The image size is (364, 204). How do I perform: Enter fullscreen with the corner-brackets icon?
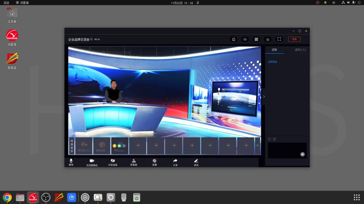(x=279, y=39)
